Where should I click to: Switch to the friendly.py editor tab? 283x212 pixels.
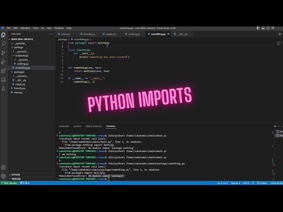click(89, 34)
